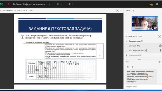Click the handwritten answer 24 in Ответ
Image resolution: width=162 pixels, height=91 pixels.
point(47,76)
